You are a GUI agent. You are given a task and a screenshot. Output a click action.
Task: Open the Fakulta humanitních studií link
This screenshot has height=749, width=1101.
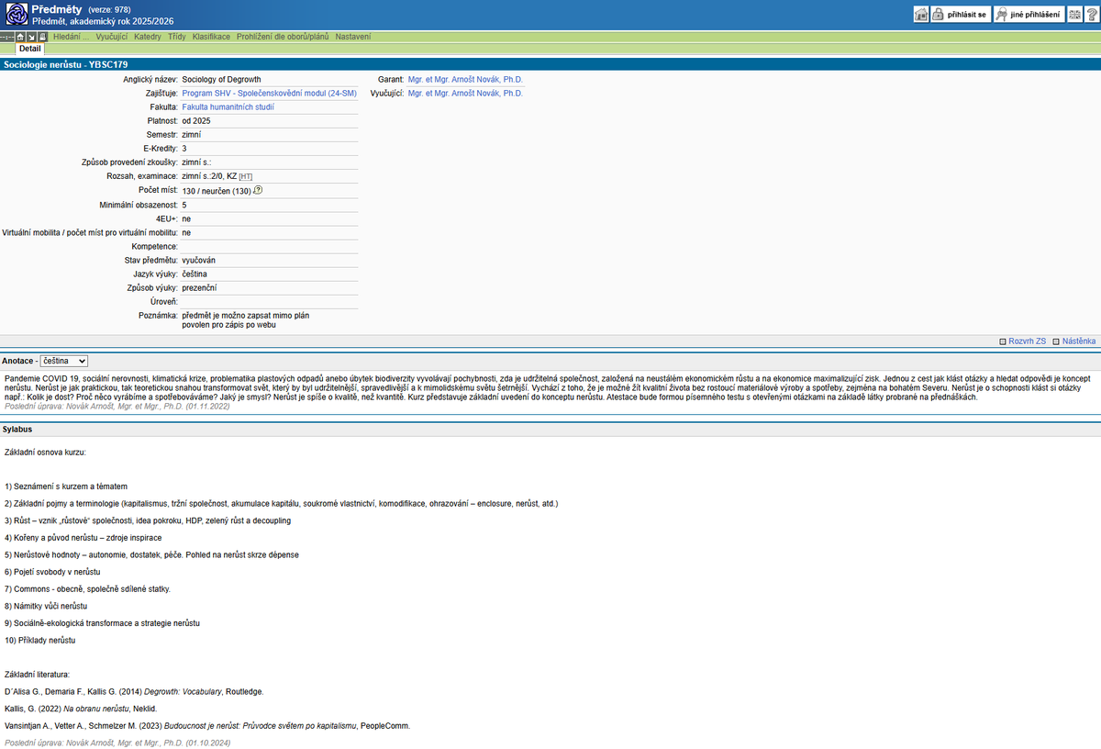pos(228,107)
